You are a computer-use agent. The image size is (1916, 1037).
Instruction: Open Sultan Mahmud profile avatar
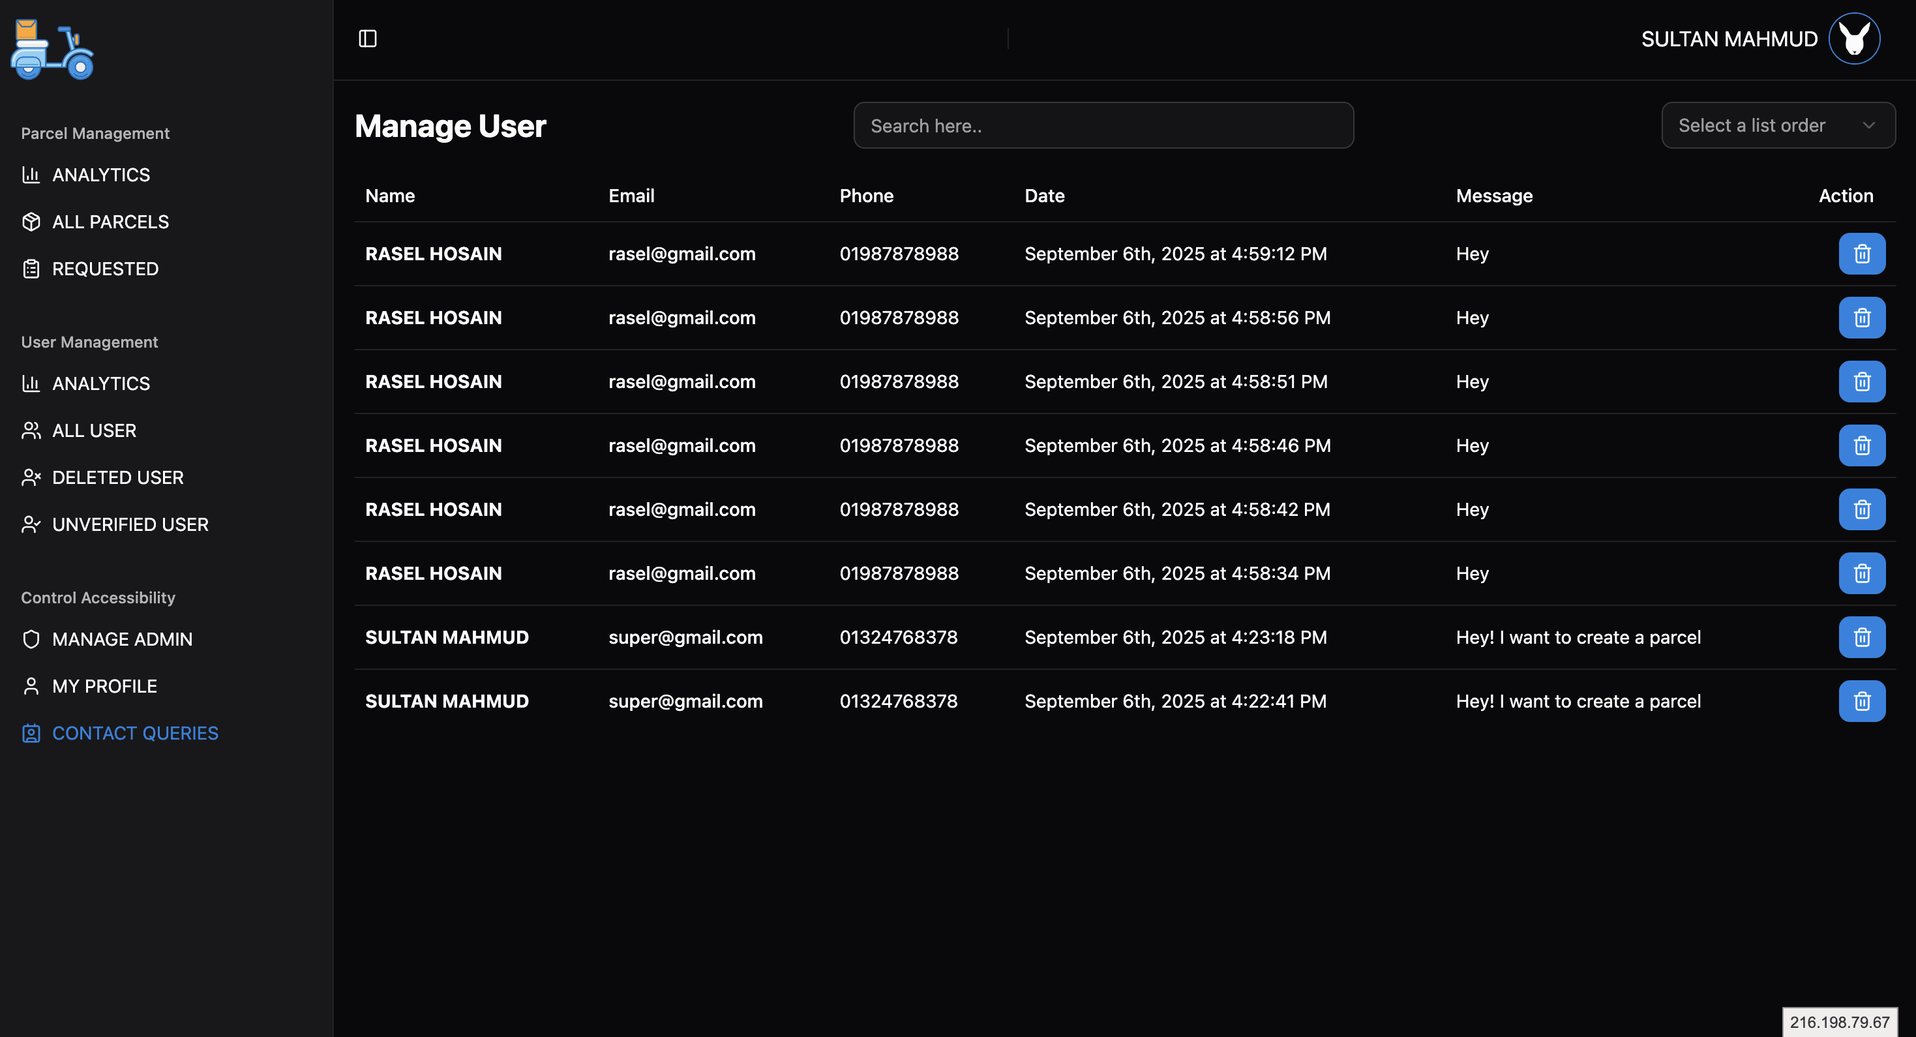[x=1853, y=38]
